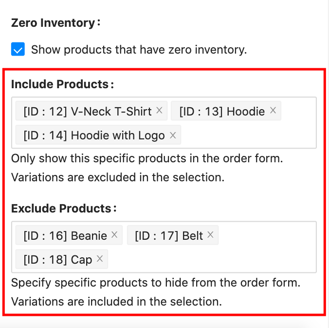The height and width of the screenshot is (328, 329).
Task: Remove V-Neck T-Shirt from included products
Action: [159, 111]
